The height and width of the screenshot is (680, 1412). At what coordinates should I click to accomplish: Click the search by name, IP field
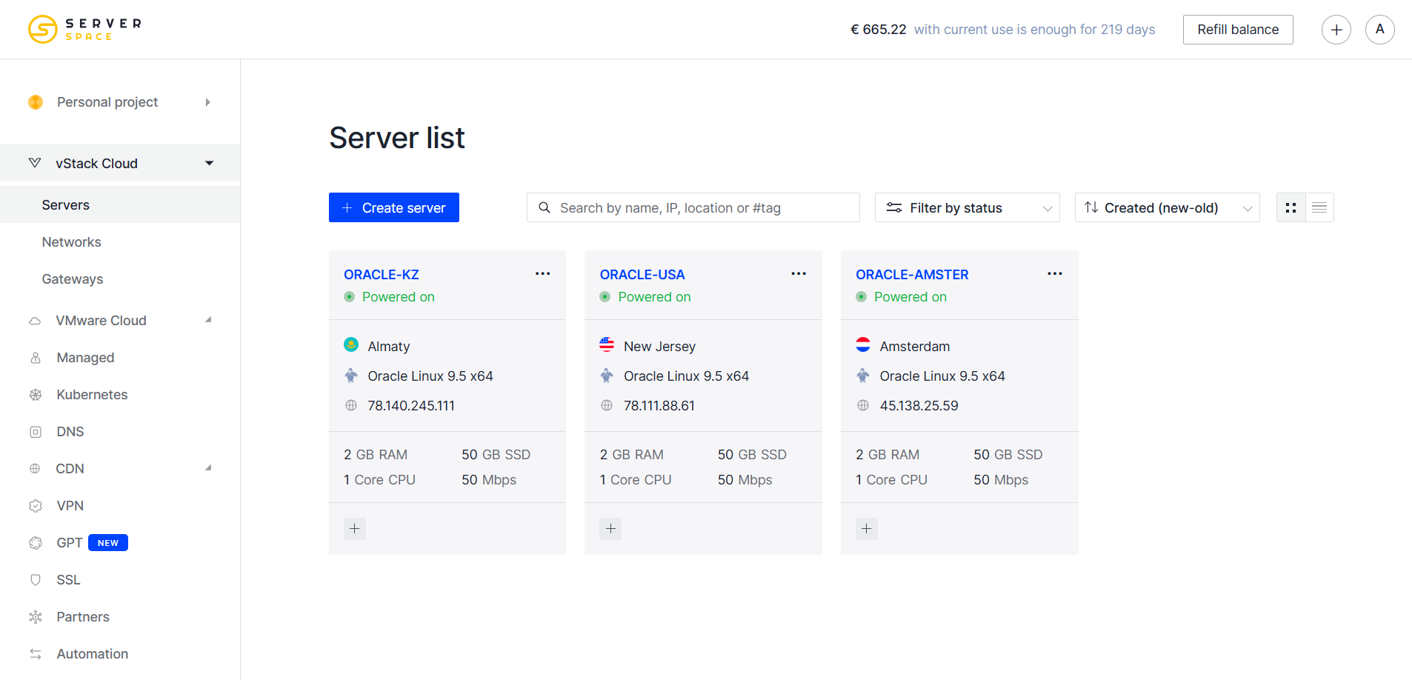point(693,207)
